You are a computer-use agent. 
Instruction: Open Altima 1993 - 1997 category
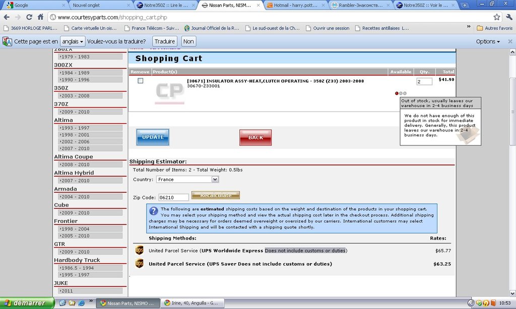click(90, 128)
